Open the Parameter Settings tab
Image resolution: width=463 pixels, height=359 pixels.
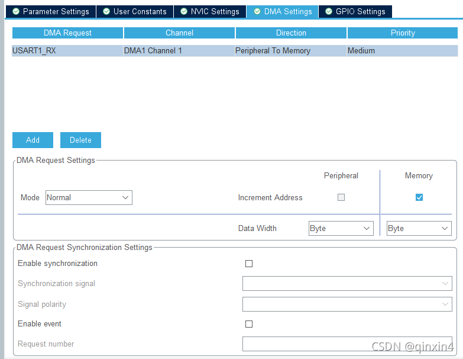[x=51, y=11]
